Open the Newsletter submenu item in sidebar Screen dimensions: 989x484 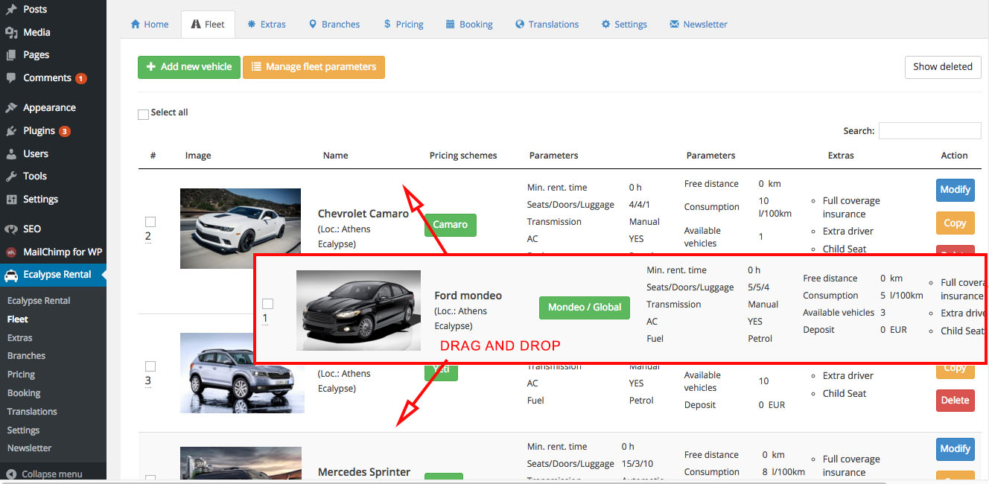point(29,448)
